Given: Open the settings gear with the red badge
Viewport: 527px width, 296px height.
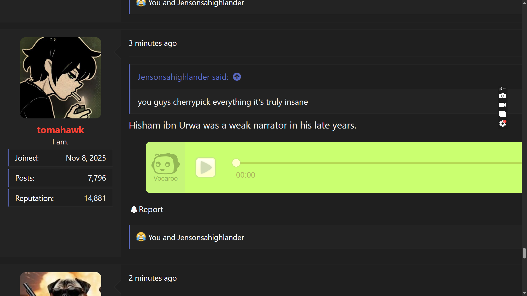Looking at the screenshot, I should pyautogui.click(x=502, y=124).
